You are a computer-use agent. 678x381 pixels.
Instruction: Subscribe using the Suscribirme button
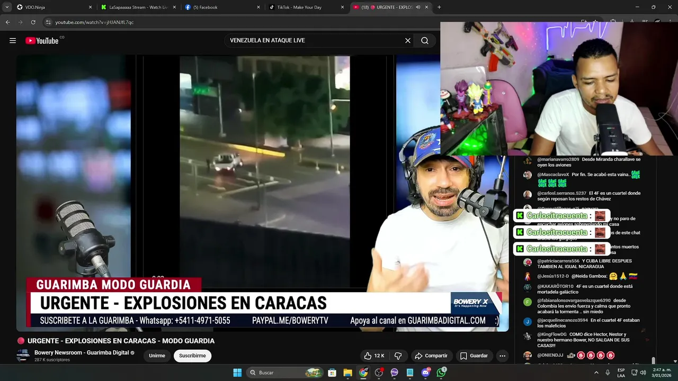(x=192, y=356)
